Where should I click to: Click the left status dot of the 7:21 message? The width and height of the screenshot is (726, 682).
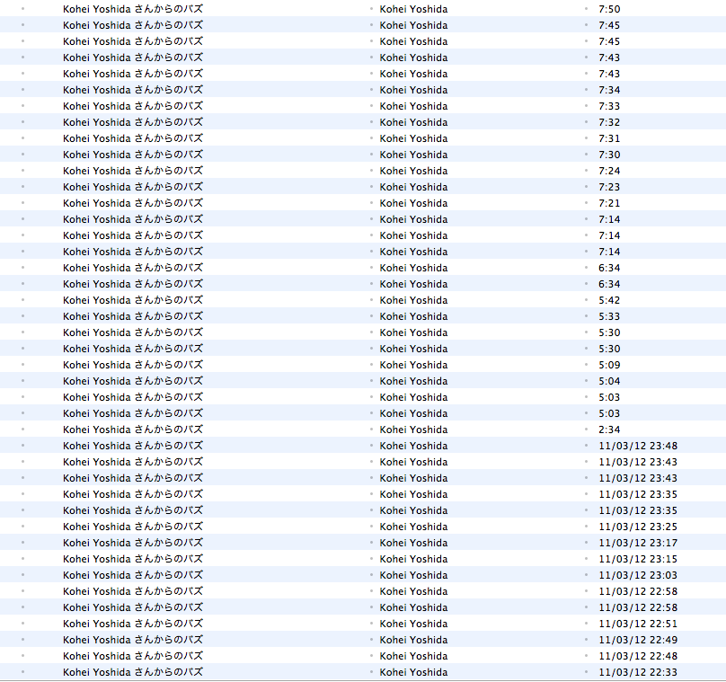tap(22, 203)
